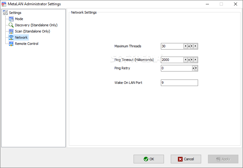243x168 pixels.
Task: Open Discovery (Standalone Only) settings
Action: click(x=36, y=25)
